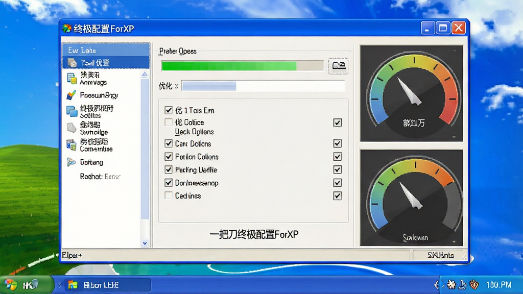
Task: Close the 终极配置ForXP window
Action: coord(459,28)
